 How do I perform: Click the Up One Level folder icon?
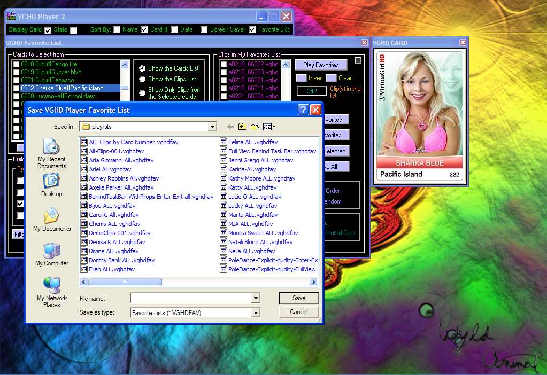(242, 127)
